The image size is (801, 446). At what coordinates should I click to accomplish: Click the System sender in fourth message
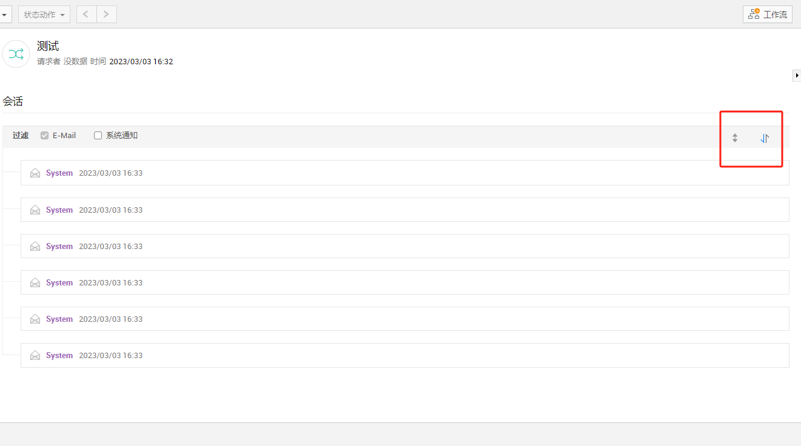(x=59, y=283)
